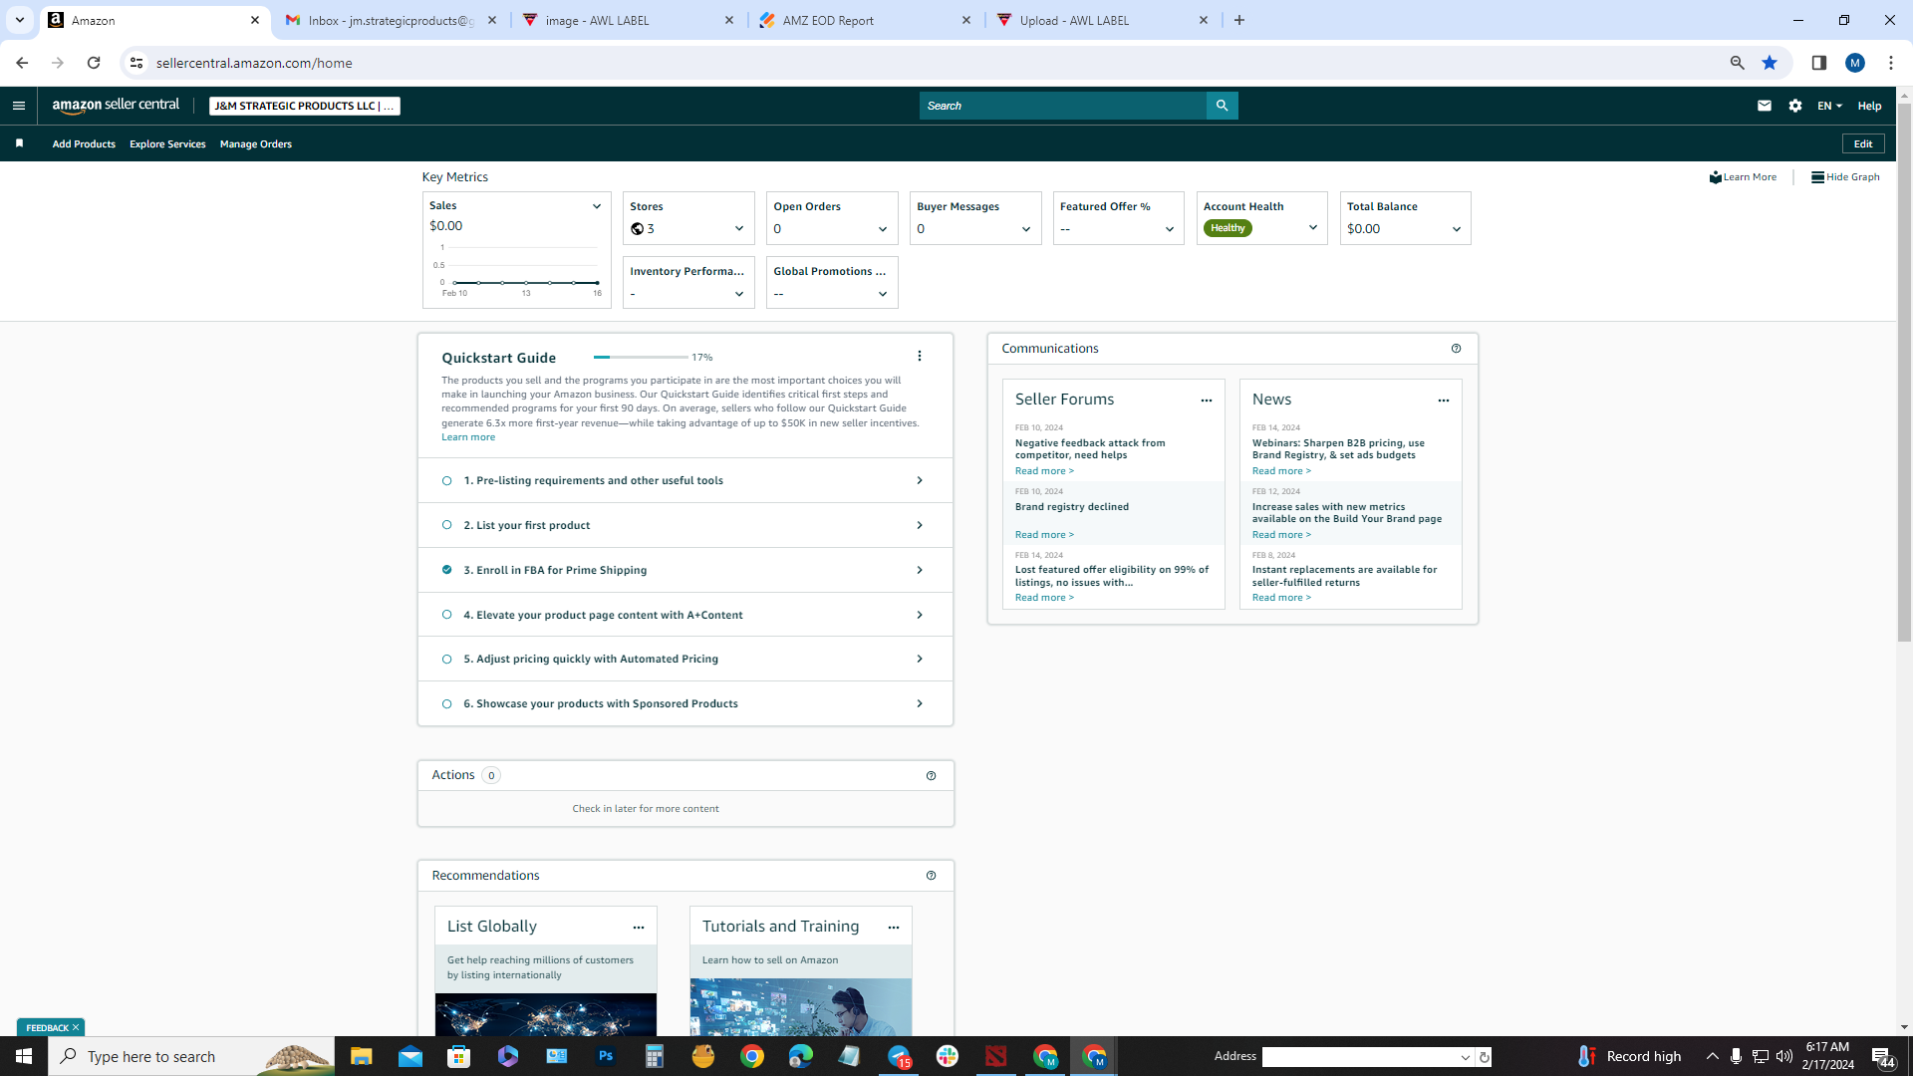
Task: Expand the Featured Offer % dropdown
Action: pos(1169,229)
